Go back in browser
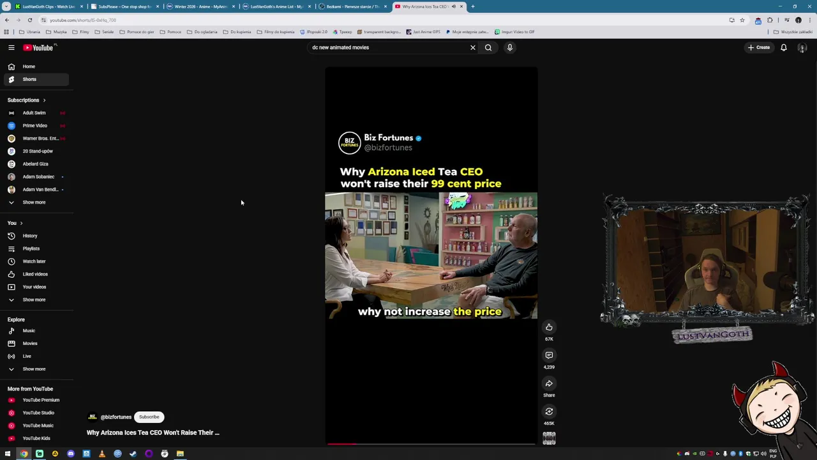The image size is (817, 460). point(7,20)
